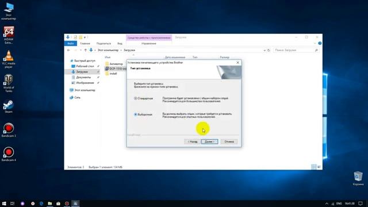Open the VLC media player desktop shortcut
The image size is (368, 207).
[9, 59]
